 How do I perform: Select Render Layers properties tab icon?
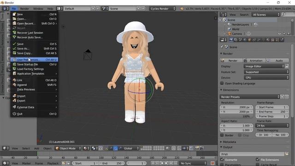tap(236, 40)
